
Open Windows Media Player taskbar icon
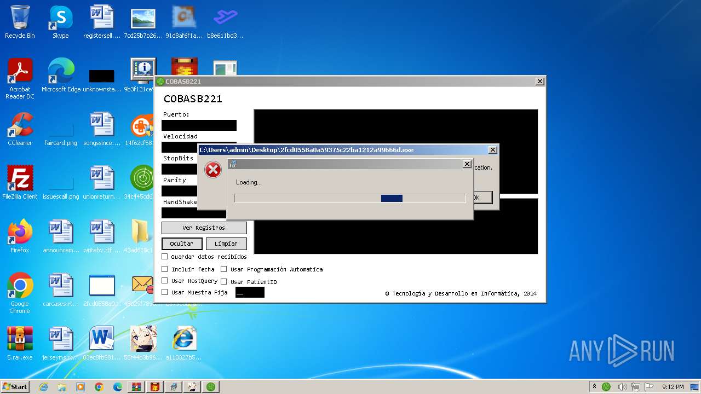pyautogui.click(x=81, y=387)
